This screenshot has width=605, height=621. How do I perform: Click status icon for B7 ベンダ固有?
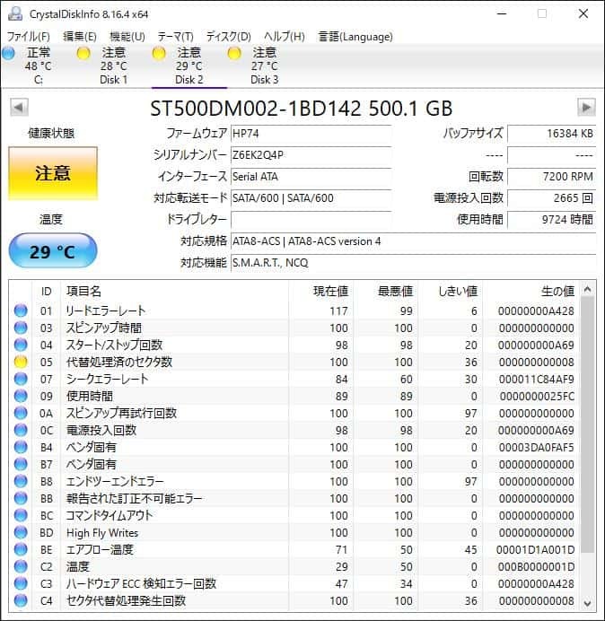pos(21,464)
